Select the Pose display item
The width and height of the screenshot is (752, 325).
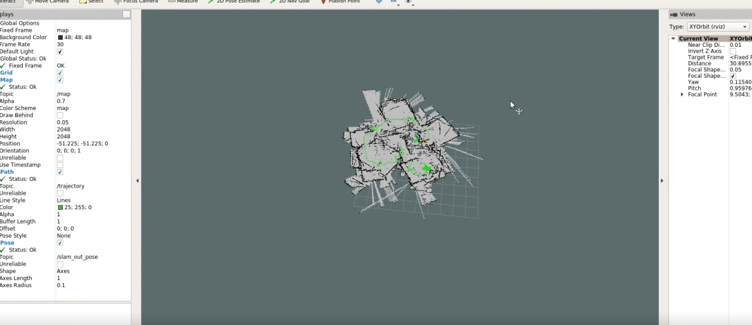coord(7,243)
